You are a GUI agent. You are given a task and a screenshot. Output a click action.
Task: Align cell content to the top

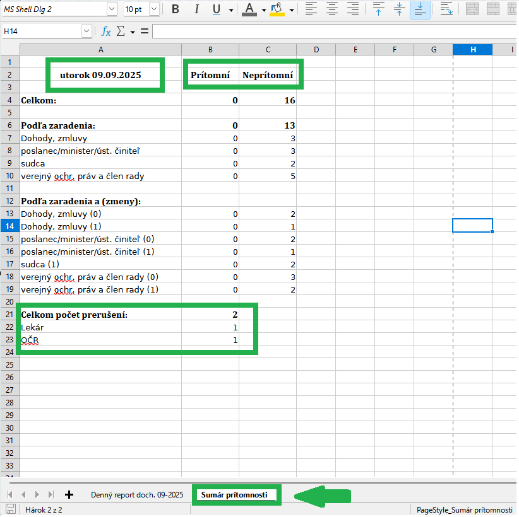pyautogui.click(x=378, y=9)
